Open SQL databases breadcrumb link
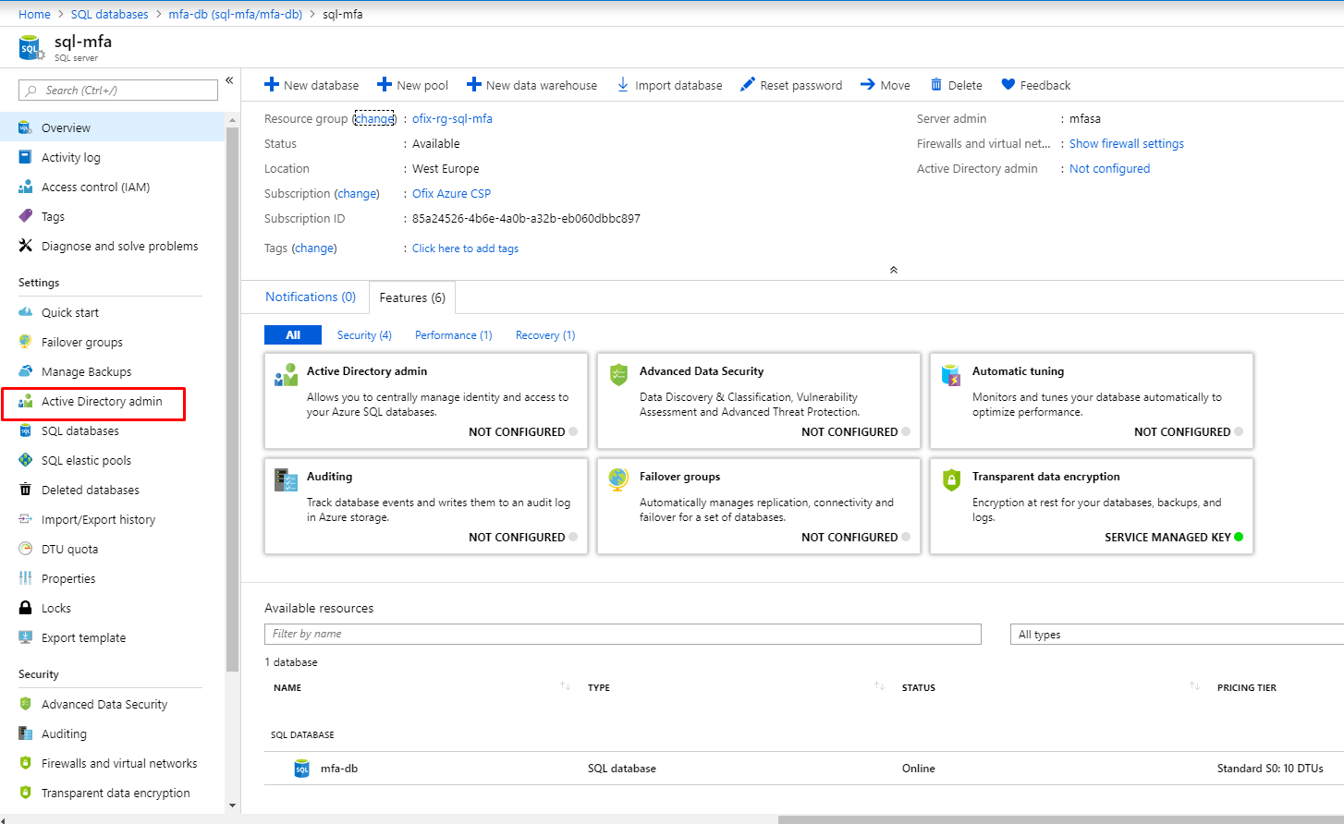1344x824 pixels. point(109,14)
